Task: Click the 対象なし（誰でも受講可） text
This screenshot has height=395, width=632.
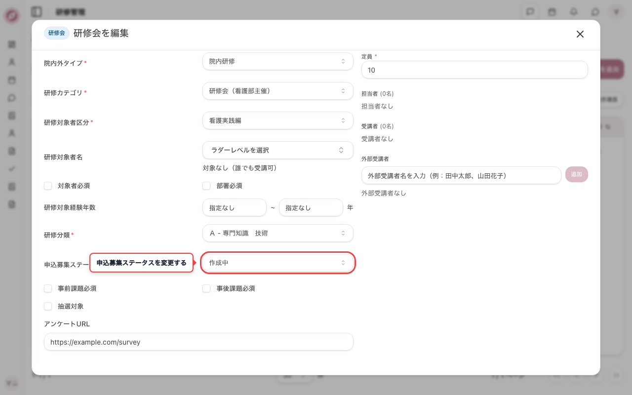Action: [x=240, y=168]
